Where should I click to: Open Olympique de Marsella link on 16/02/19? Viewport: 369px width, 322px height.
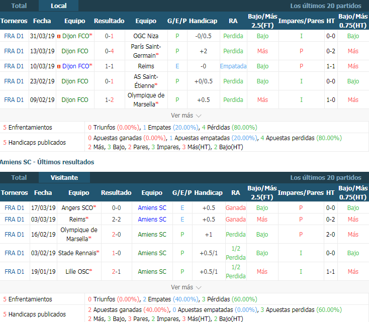[79, 234]
